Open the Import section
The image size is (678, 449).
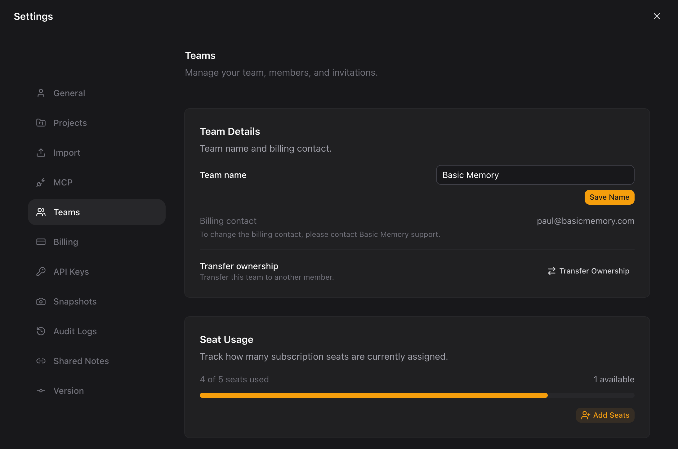(97, 153)
